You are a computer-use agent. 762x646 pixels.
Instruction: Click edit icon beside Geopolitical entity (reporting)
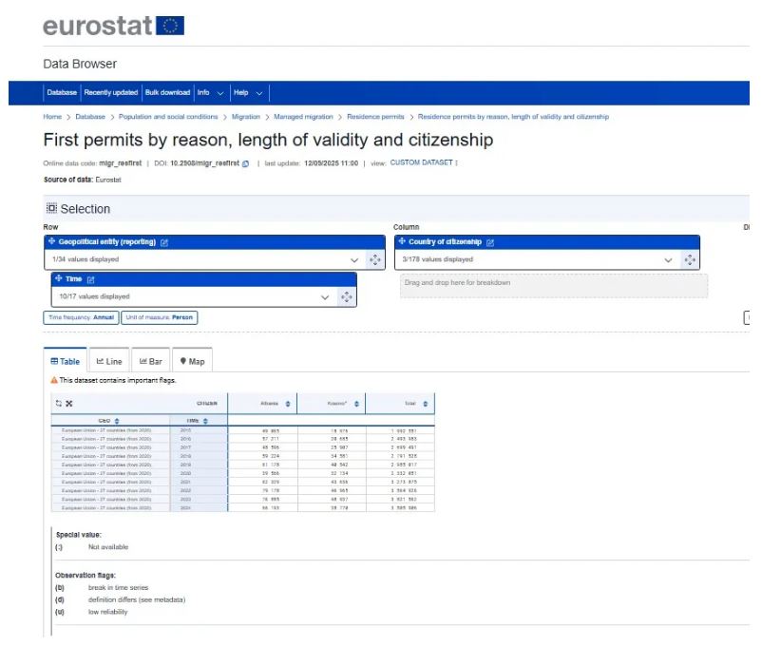point(164,242)
